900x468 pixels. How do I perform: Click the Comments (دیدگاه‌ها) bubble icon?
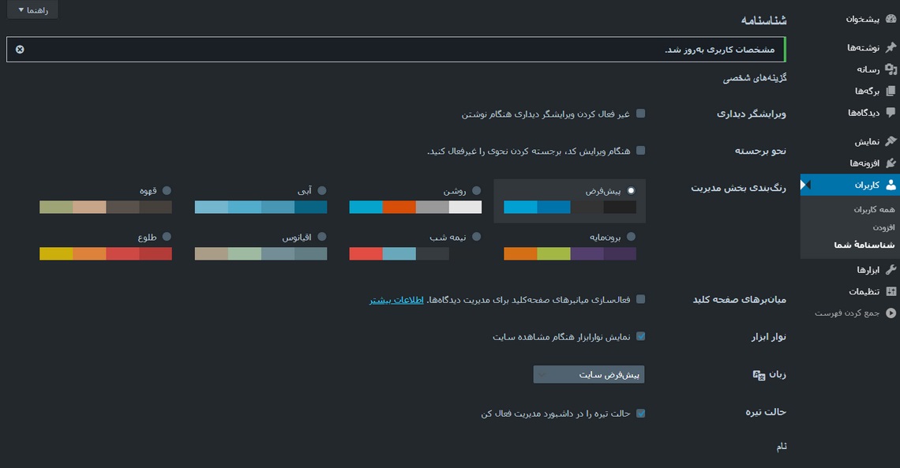coord(891,113)
